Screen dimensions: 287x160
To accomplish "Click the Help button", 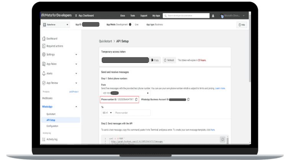I will click(x=242, y=25).
